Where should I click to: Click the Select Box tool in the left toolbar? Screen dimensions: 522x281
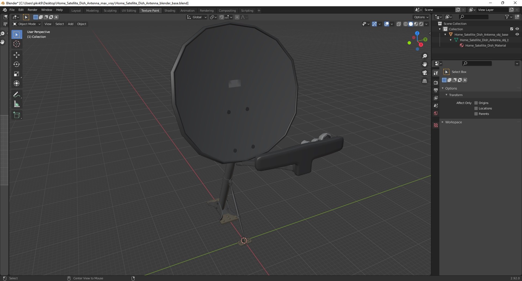tap(17, 35)
